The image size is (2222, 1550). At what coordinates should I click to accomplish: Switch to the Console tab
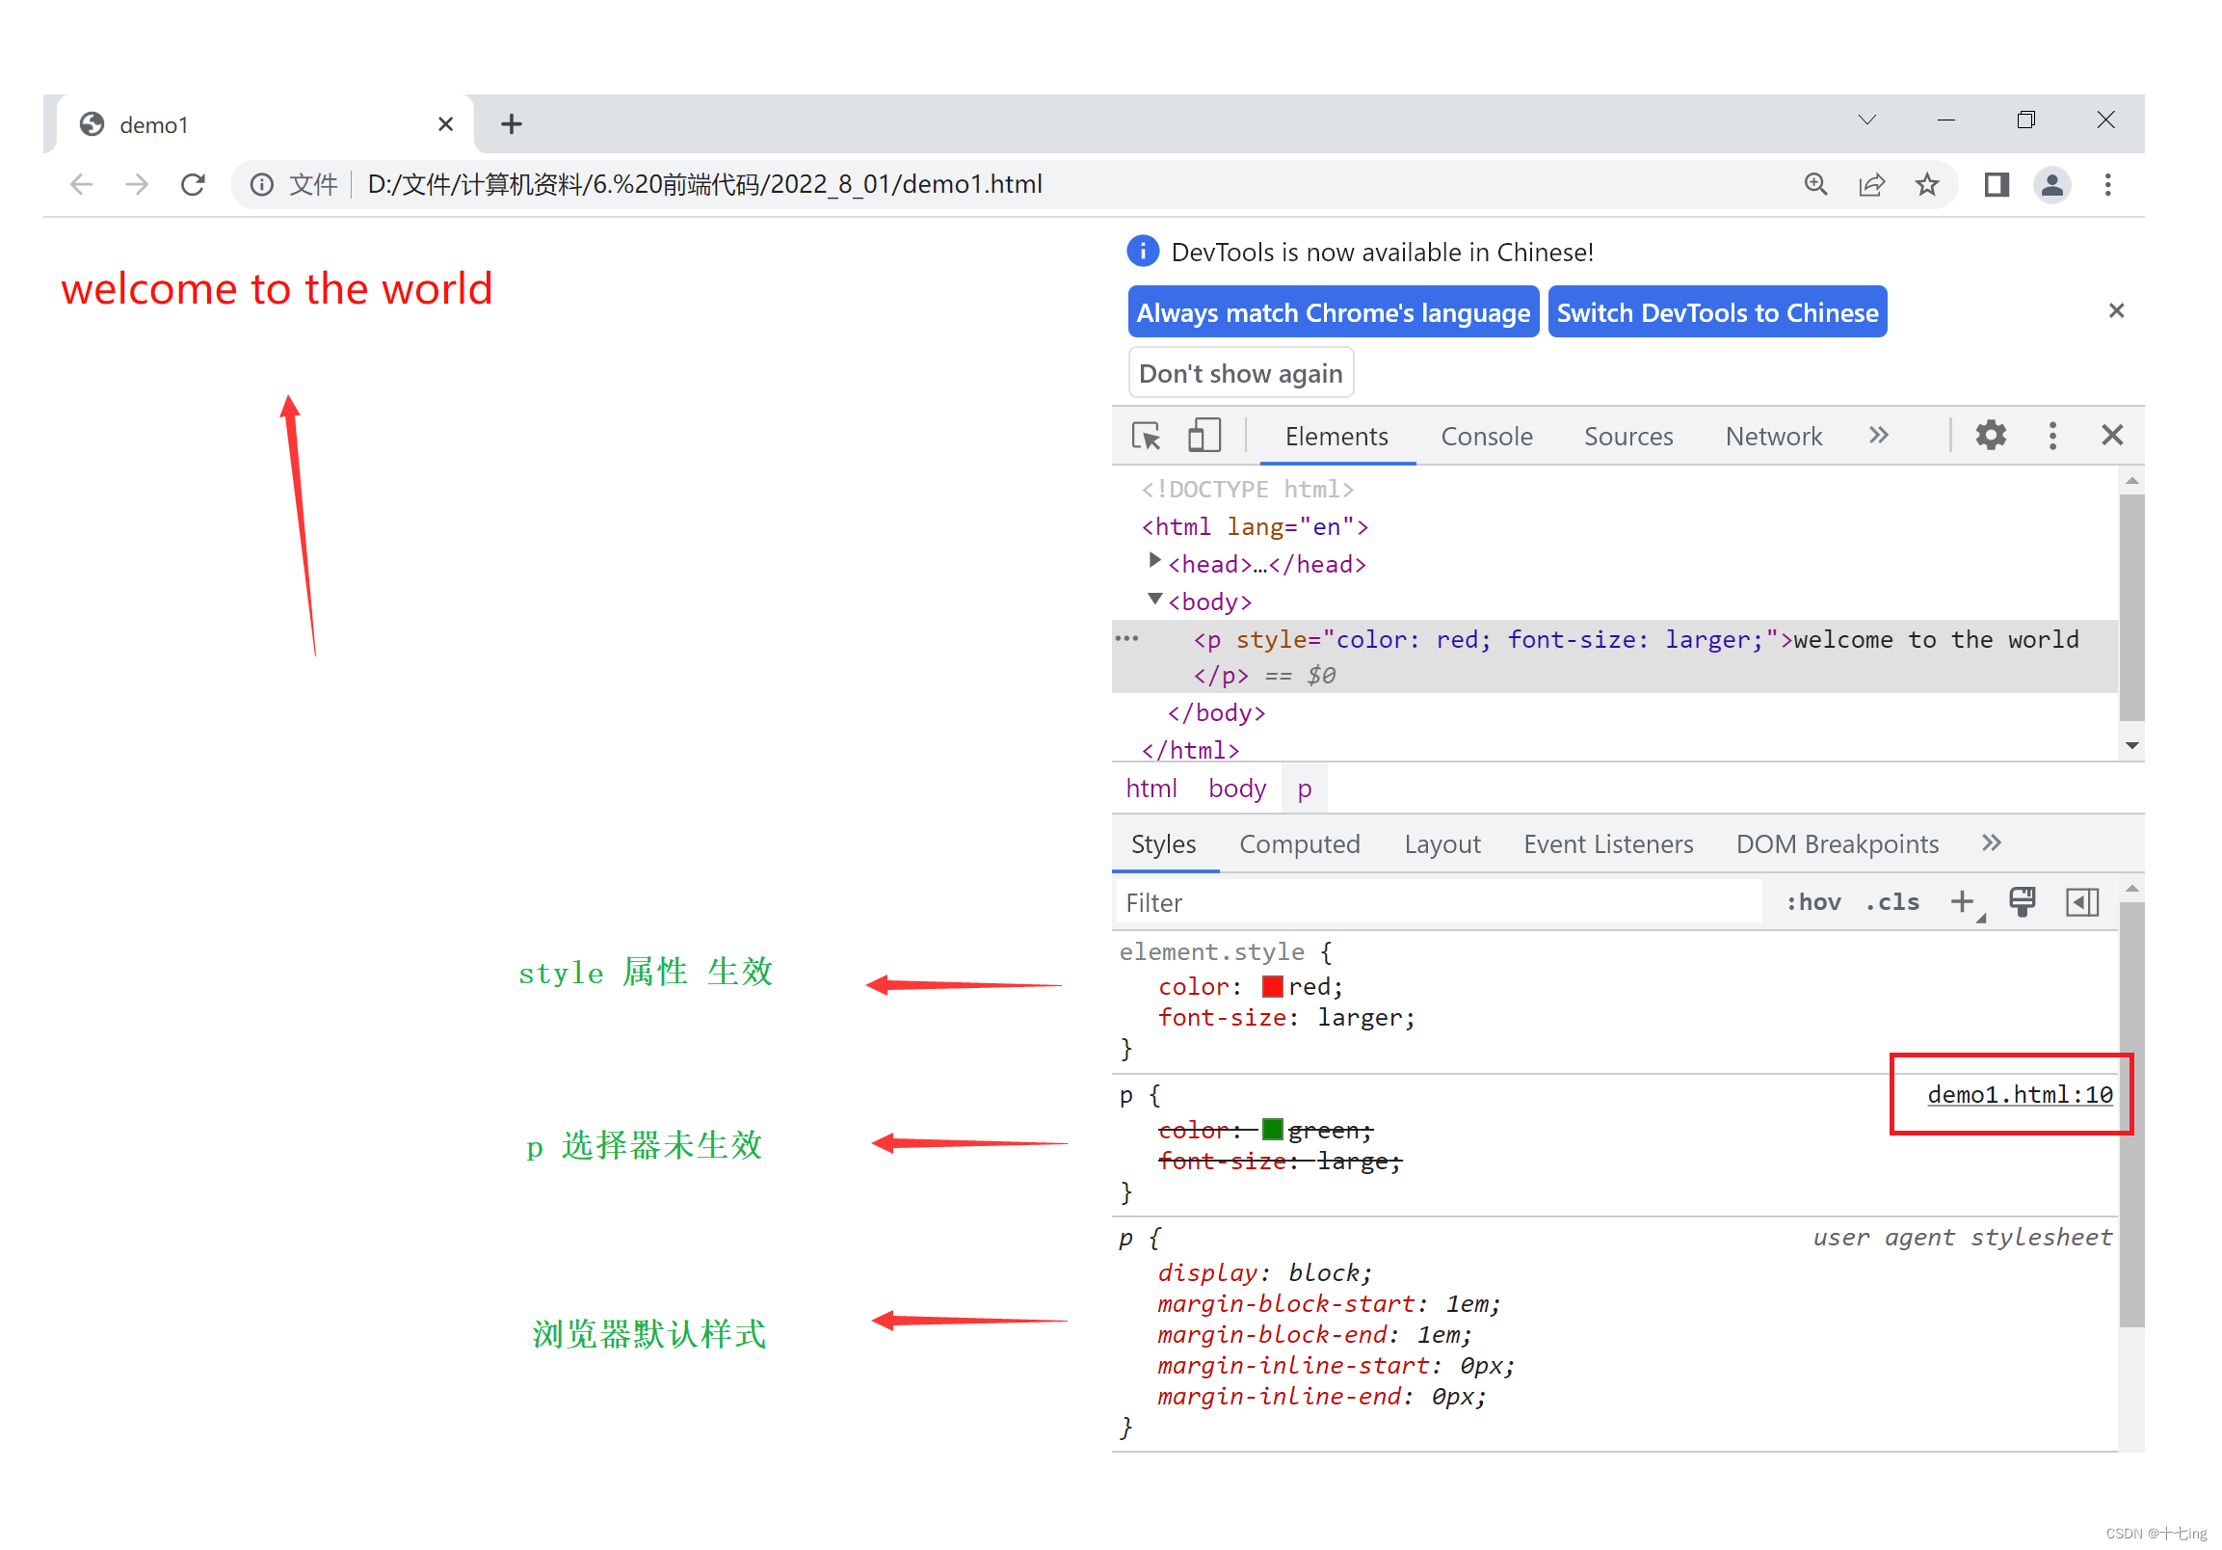click(x=1486, y=437)
